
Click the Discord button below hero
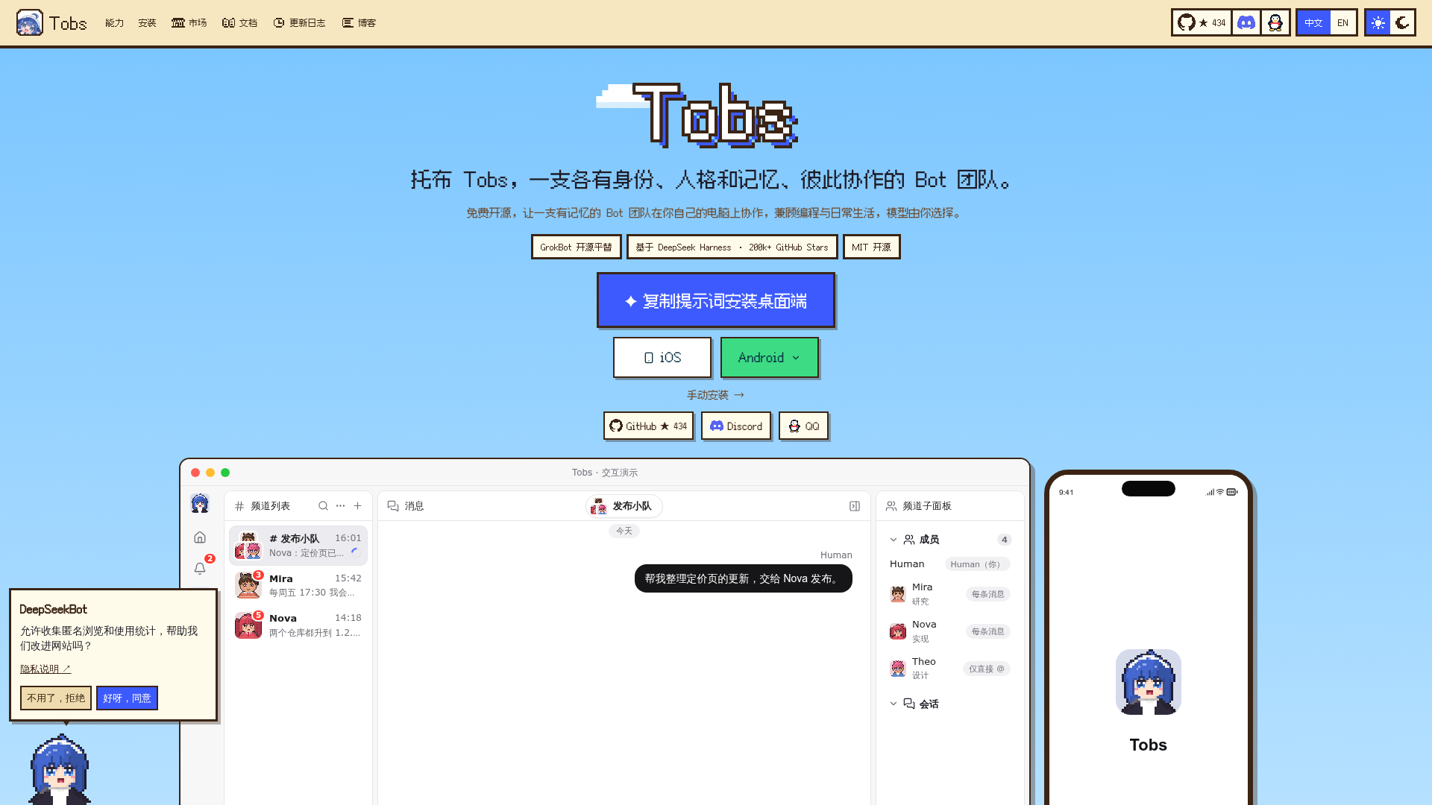tap(735, 426)
